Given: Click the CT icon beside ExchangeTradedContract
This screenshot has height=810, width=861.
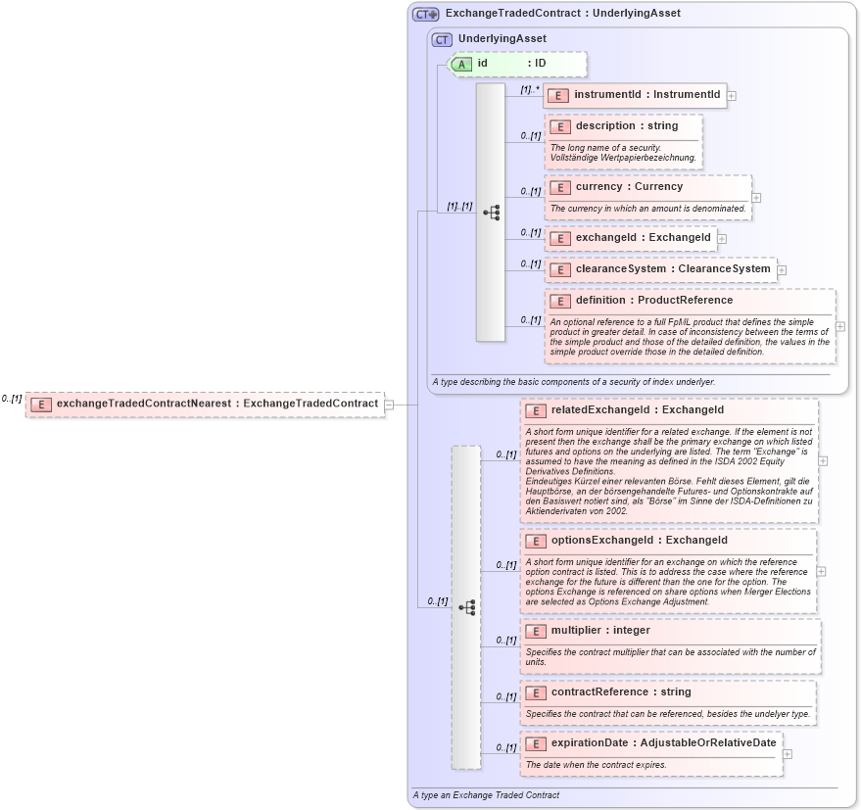Looking at the screenshot, I should click(425, 15).
